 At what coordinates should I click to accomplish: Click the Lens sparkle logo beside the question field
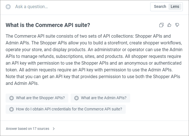8,7
